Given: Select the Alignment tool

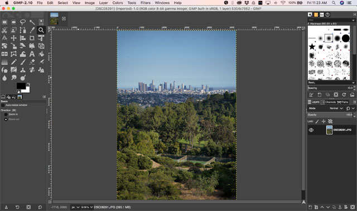Looking at the screenshot, I should tap(23, 38).
